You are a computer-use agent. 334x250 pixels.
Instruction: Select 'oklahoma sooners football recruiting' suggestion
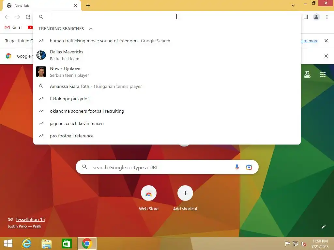[167, 111]
